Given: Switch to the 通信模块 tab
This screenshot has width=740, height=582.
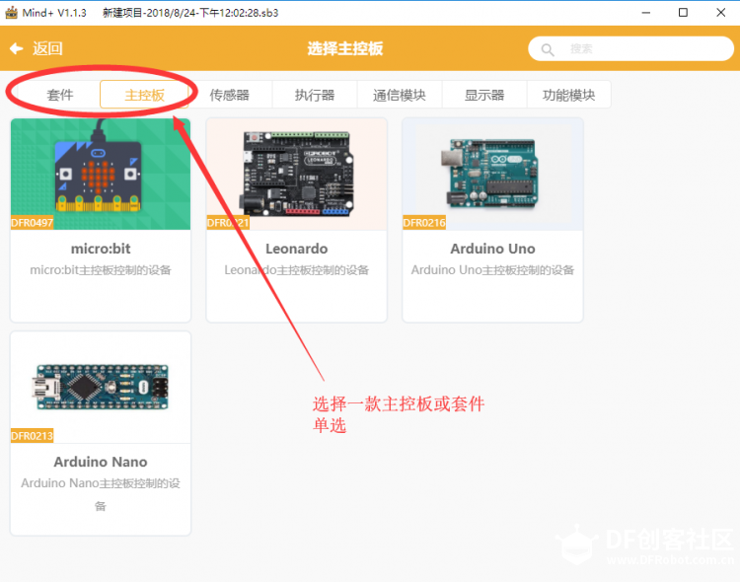Looking at the screenshot, I should [400, 95].
